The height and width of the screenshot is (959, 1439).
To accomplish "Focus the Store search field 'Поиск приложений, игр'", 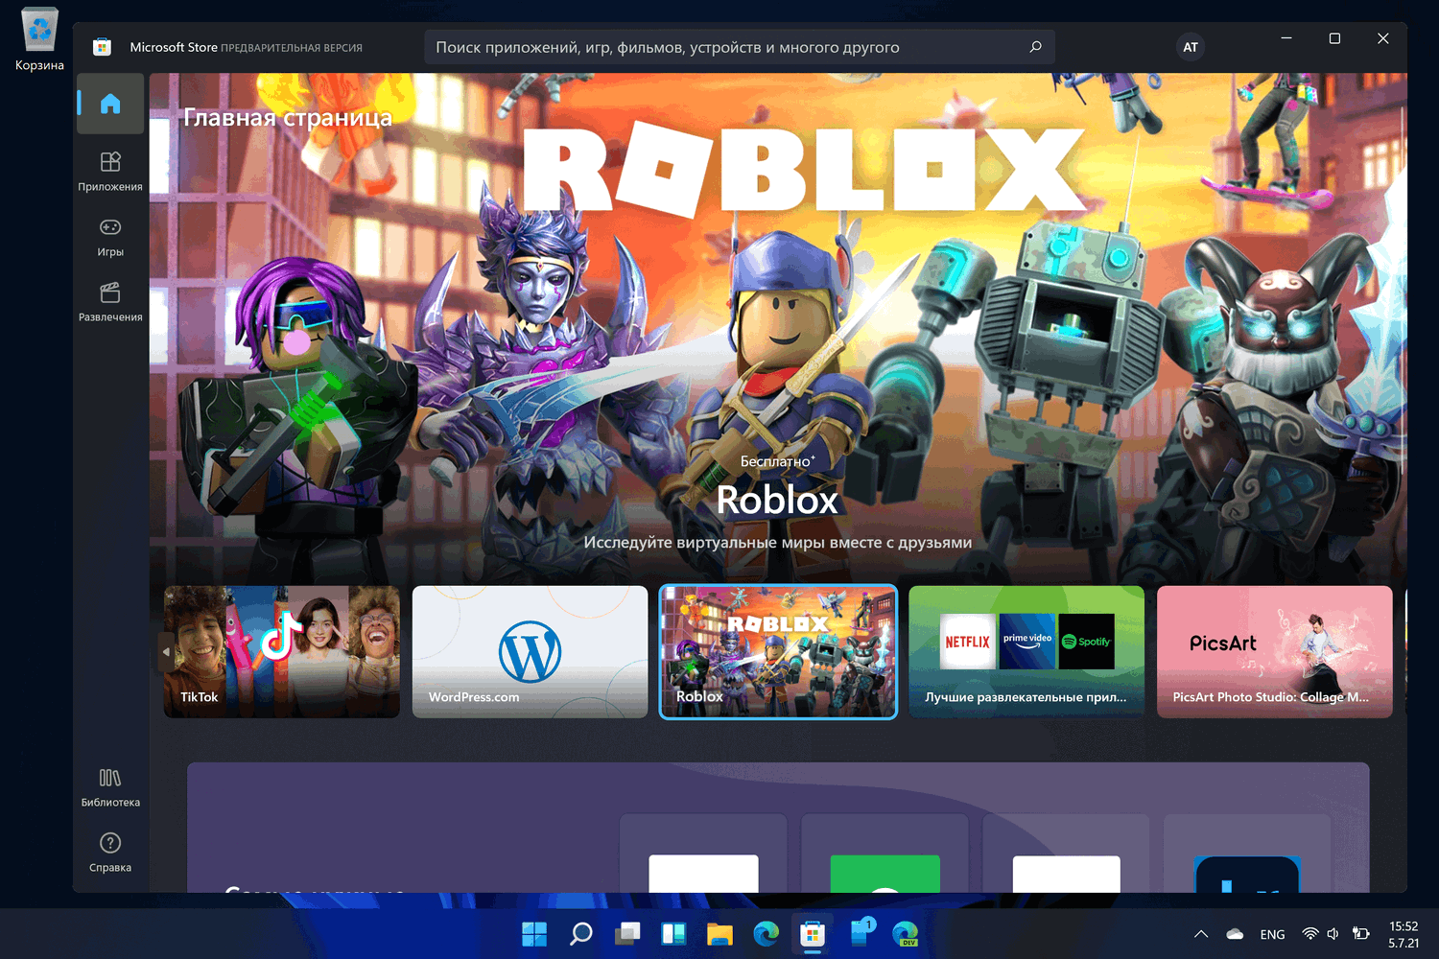I will click(x=740, y=47).
